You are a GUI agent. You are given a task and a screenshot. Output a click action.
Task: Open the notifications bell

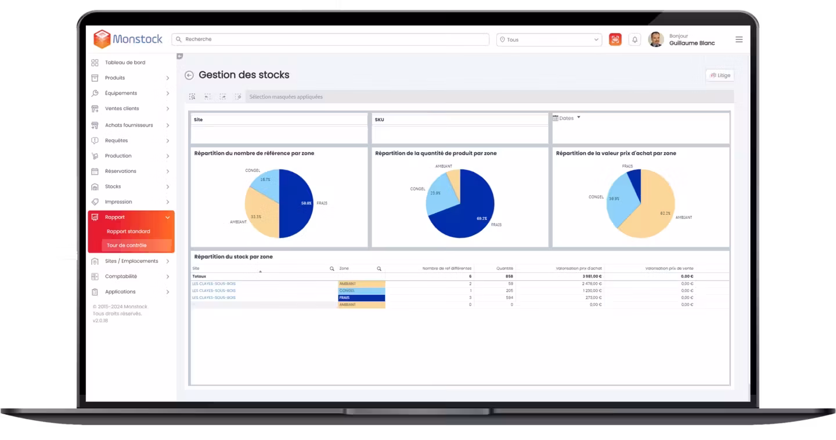pos(635,39)
